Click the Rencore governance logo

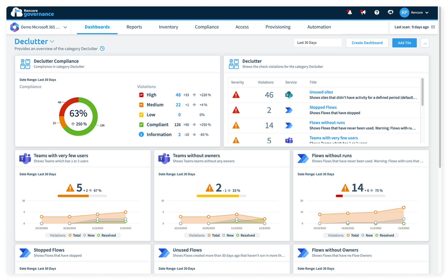click(x=32, y=12)
